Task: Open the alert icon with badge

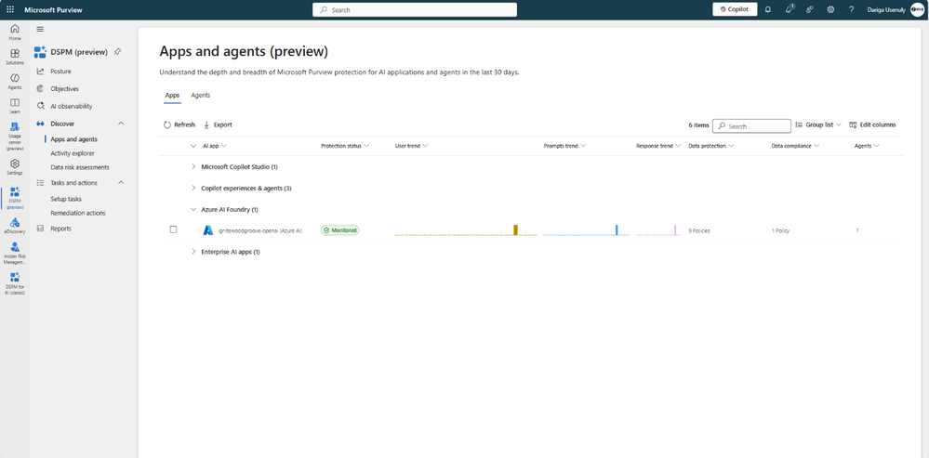Action: 790,9
